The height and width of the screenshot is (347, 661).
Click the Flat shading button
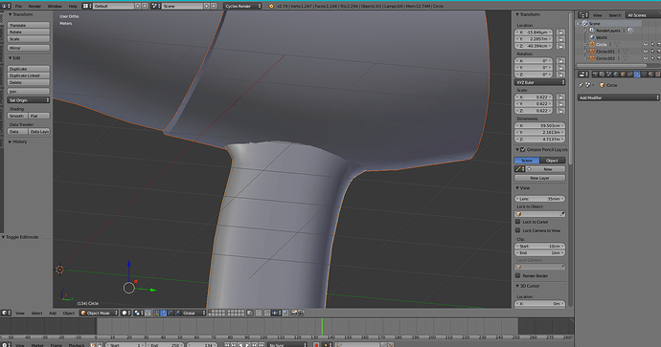pos(39,116)
